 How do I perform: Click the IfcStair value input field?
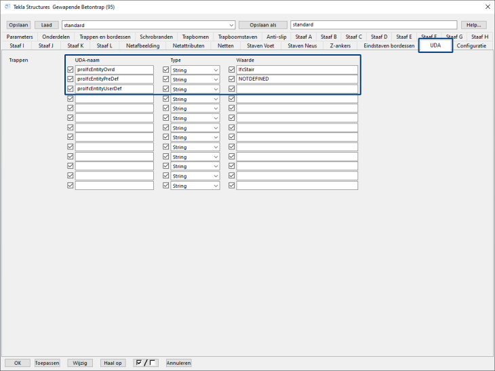pyautogui.click(x=296, y=70)
